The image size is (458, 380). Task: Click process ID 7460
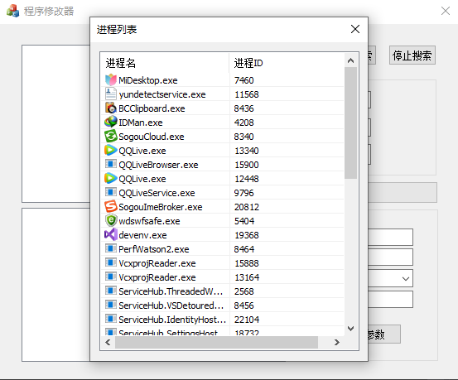coord(243,80)
